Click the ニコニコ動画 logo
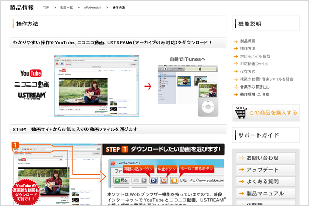Screen dimensions: 309x206 point(31,84)
